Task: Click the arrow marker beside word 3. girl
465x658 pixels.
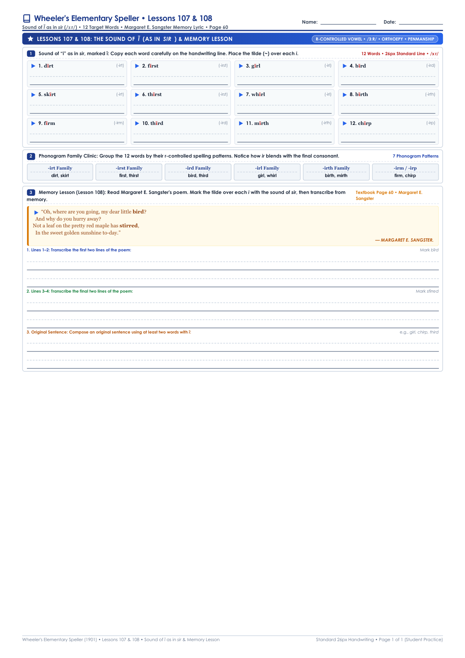Action: pos(241,66)
